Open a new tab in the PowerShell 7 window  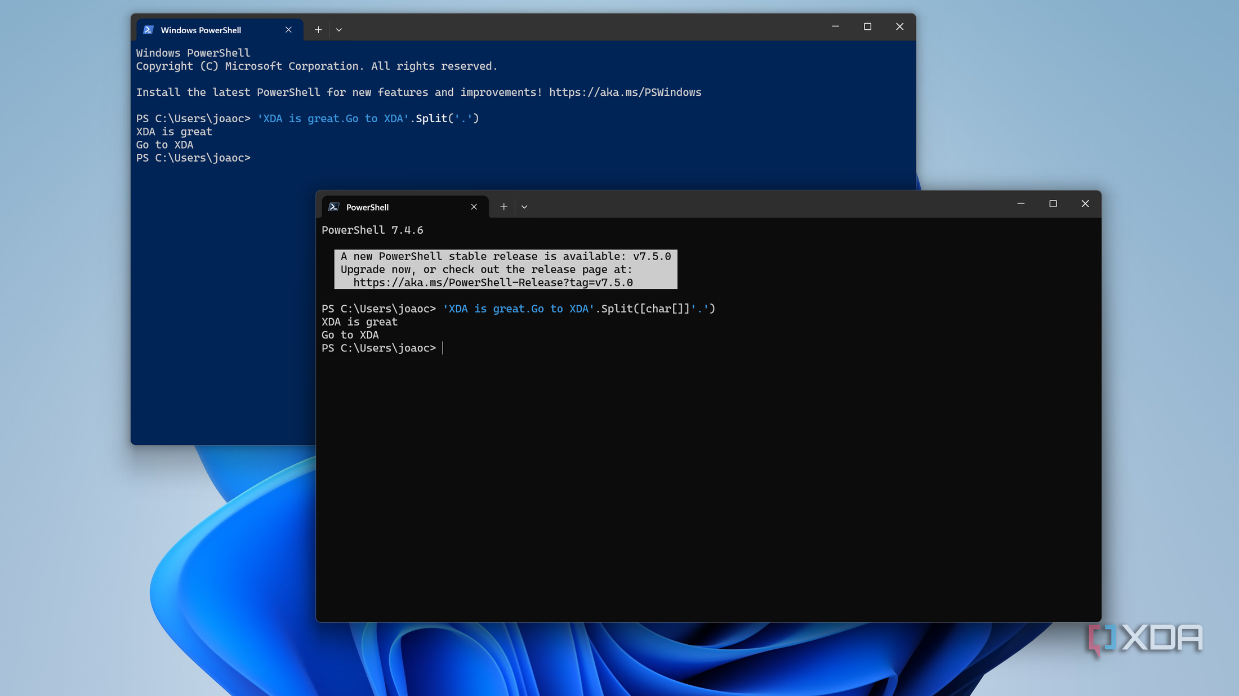pos(503,207)
